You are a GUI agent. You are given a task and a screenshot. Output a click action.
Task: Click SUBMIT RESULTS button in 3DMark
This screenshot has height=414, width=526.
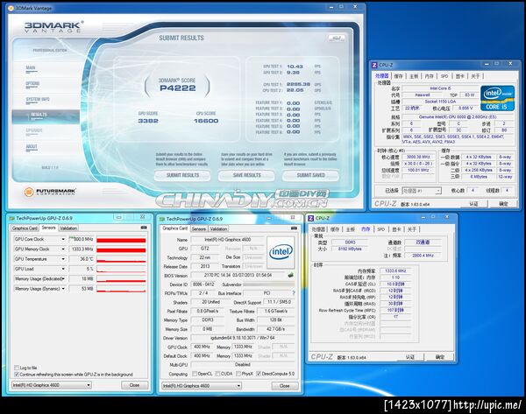(x=182, y=175)
